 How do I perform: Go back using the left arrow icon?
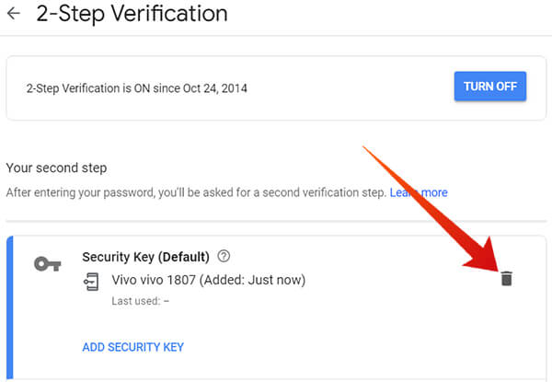coord(14,14)
